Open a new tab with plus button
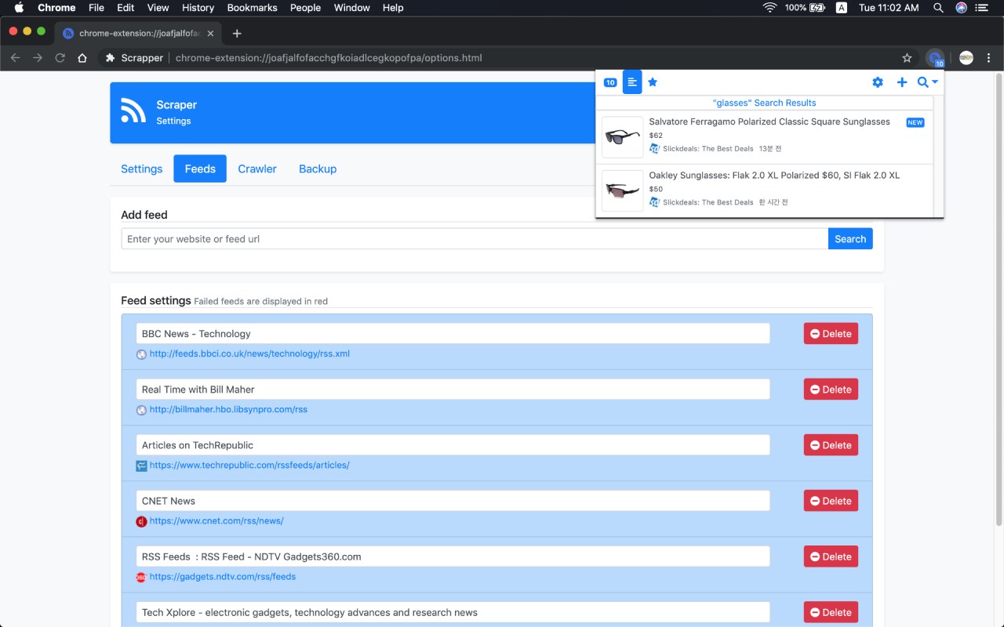The width and height of the screenshot is (1004, 627). point(237,33)
